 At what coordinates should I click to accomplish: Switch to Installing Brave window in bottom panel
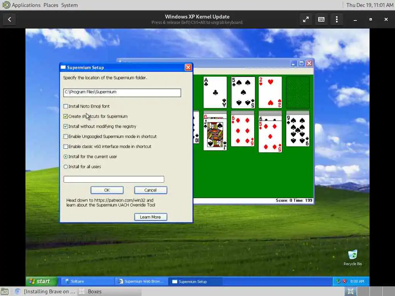(46, 291)
